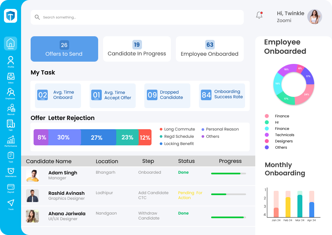332x235 pixels.
Task: Click the T&D building icon
Action: point(11,124)
